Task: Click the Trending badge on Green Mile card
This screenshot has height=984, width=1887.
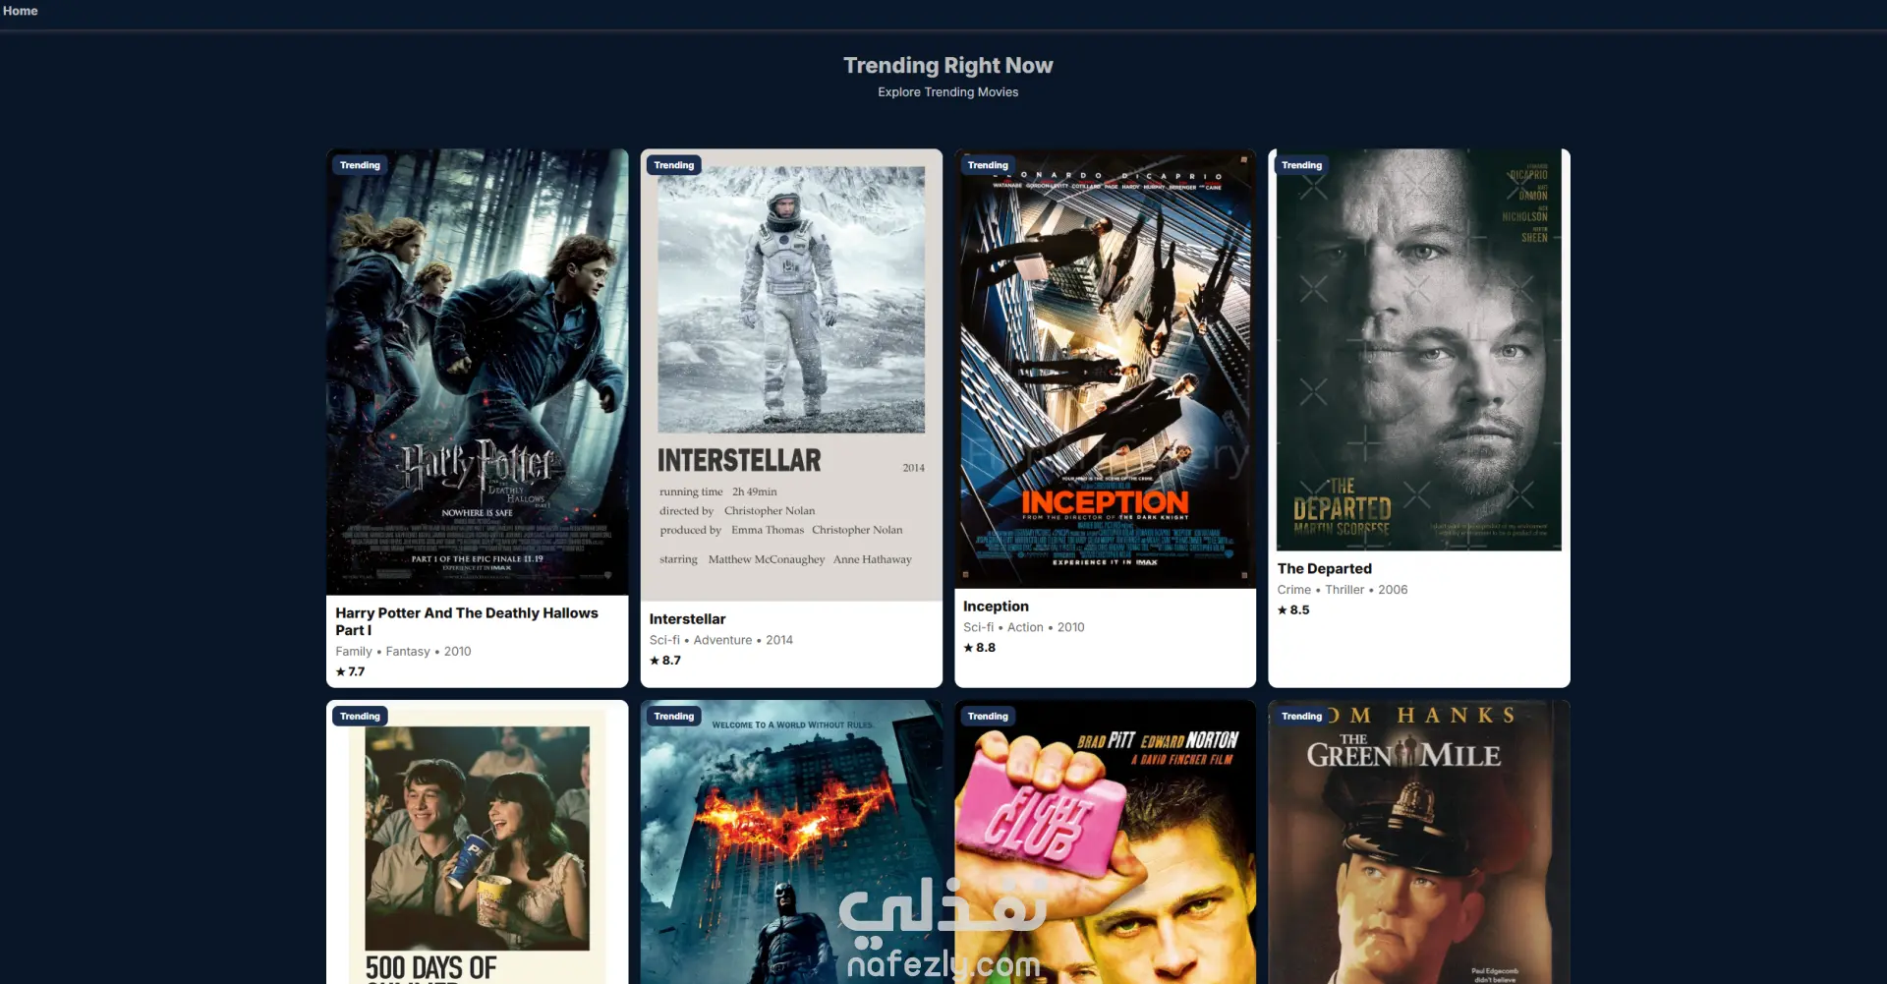Action: tap(1301, 717)
